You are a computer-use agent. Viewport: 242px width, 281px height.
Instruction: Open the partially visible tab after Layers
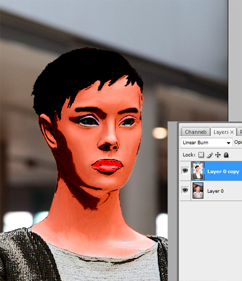(240, 132)
